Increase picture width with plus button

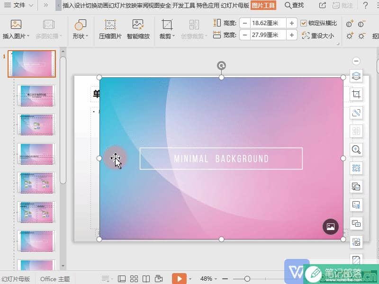[x=292, y=35]
